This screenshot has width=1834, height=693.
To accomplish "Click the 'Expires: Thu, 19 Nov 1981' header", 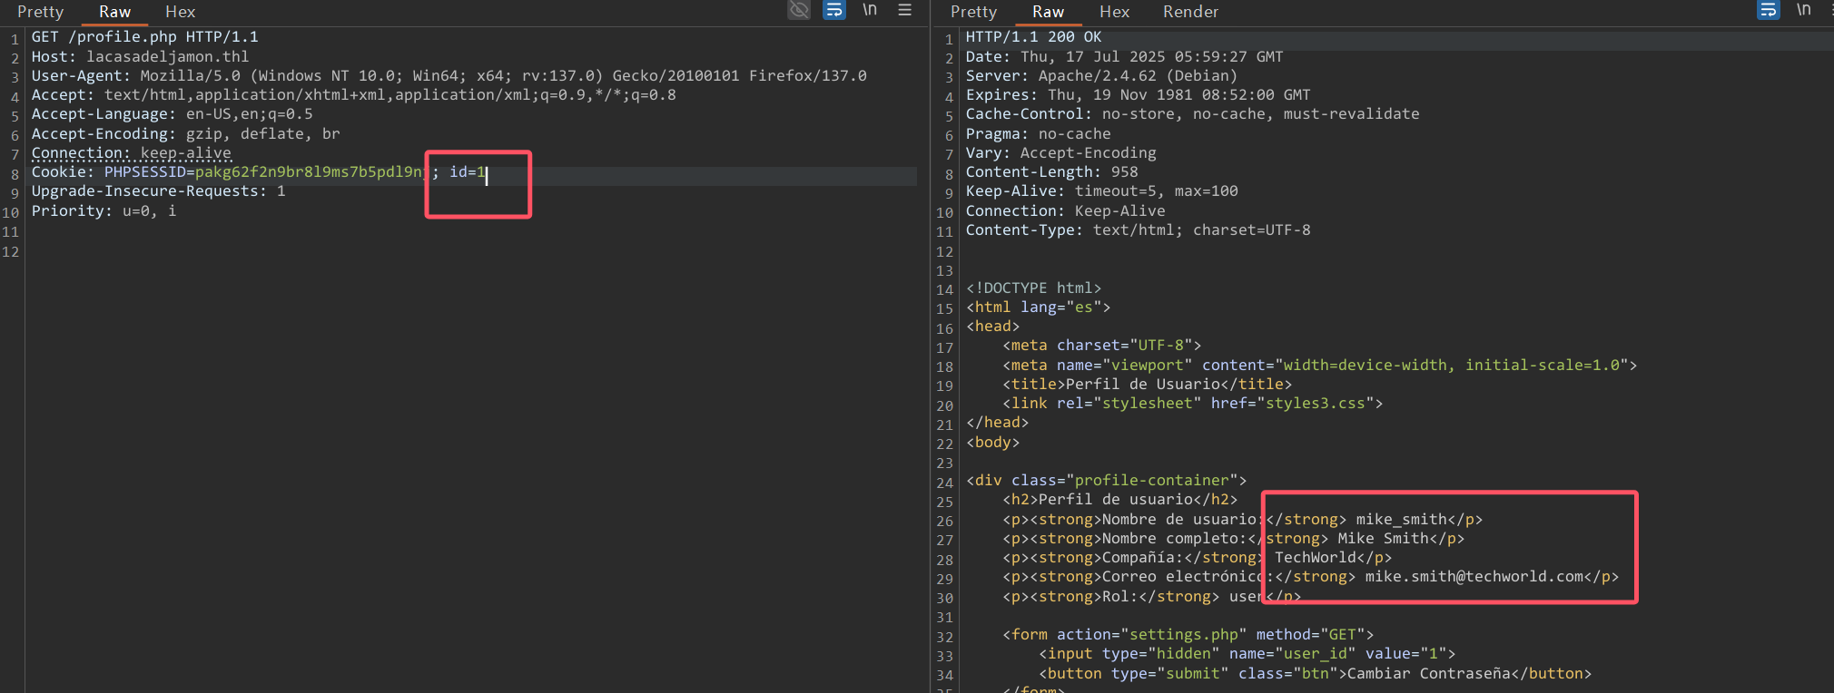I will pos(1139,95).
